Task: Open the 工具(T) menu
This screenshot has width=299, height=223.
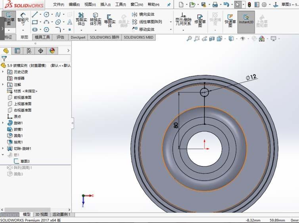Action: click(121, 4)
